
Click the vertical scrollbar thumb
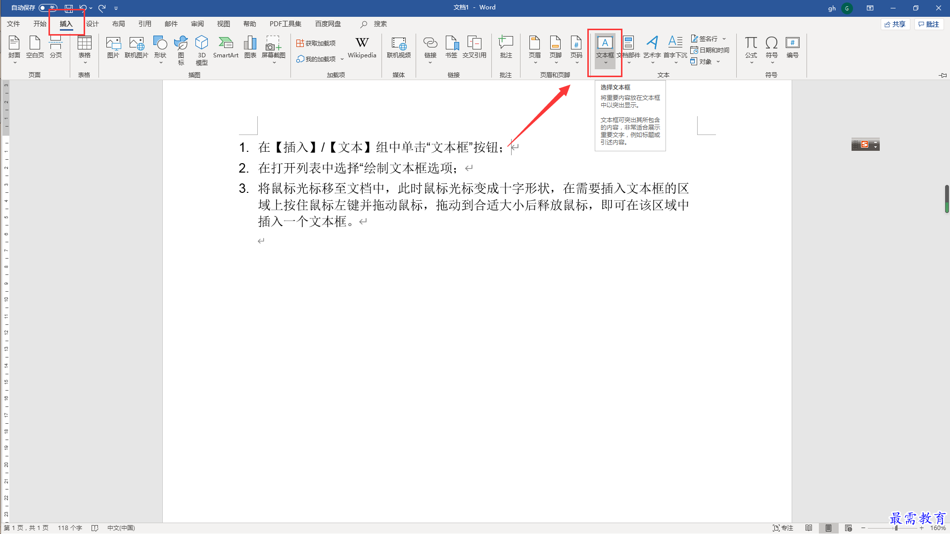(x=947, y=199)
